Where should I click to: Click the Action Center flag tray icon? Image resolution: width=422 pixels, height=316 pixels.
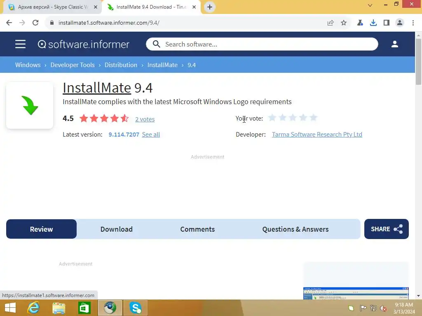click(x=363, y=308)
